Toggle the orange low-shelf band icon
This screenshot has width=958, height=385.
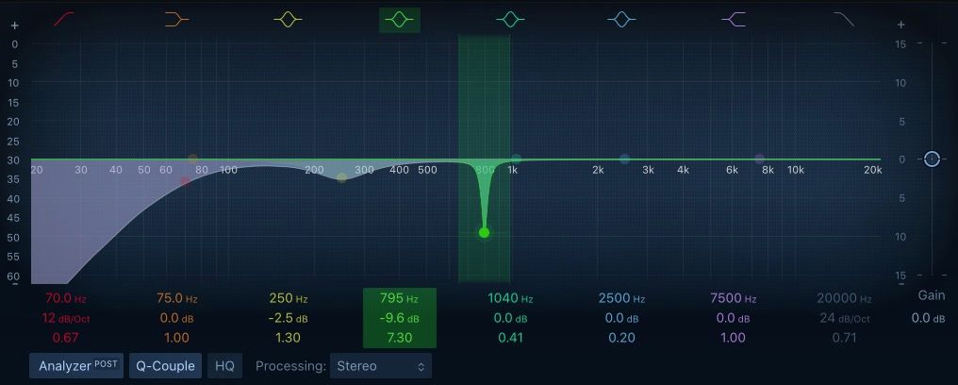[x=176, y=20]
